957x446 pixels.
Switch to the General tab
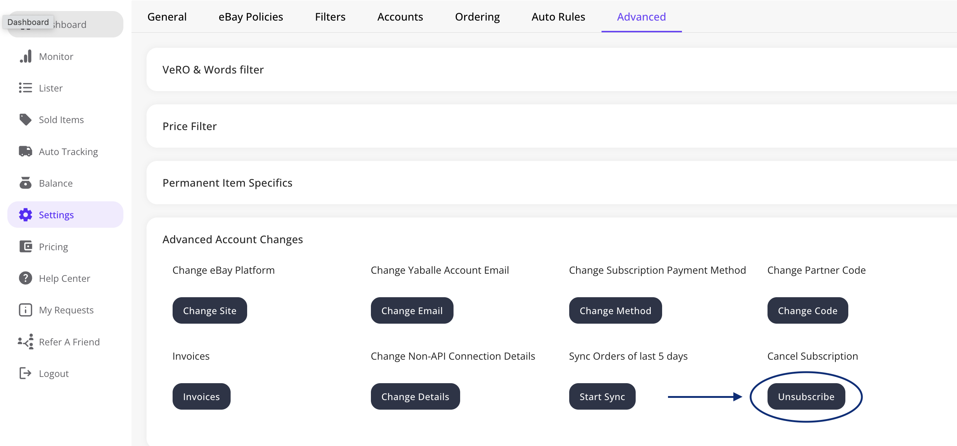click(167, 17)
